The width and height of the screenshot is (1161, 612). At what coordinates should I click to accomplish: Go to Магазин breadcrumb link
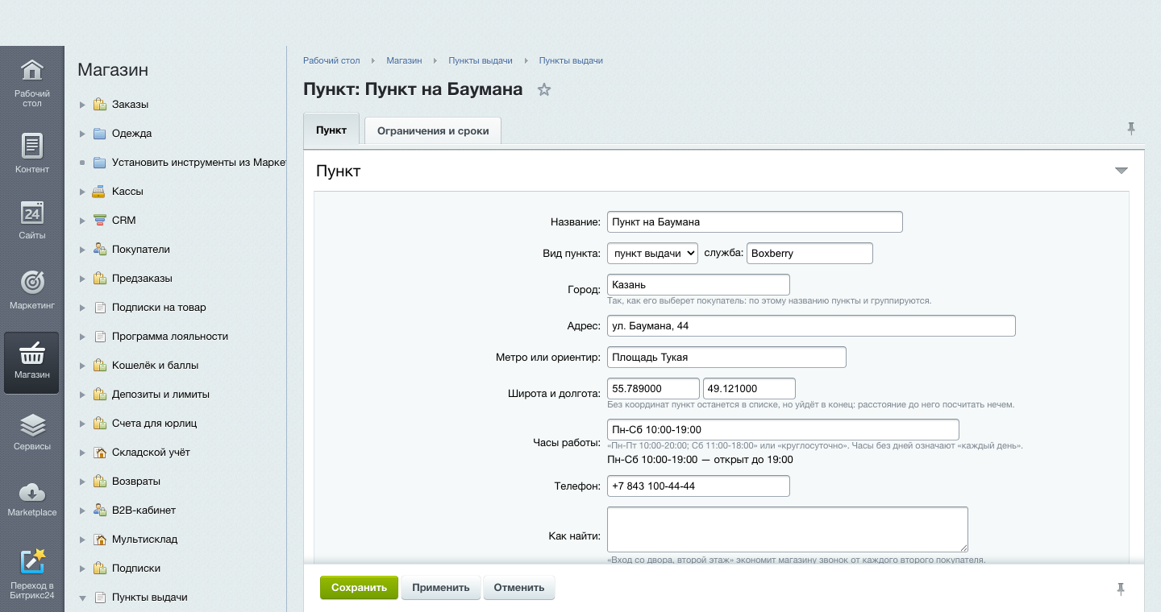(404, 60)
